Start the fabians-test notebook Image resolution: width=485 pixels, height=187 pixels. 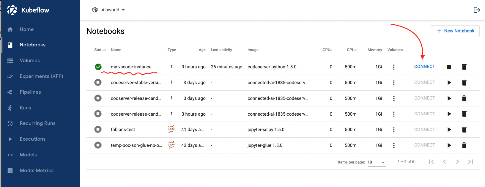[x=449, y=130]
